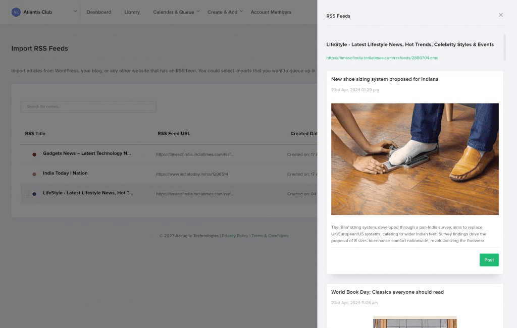Go to the Library page

pyautogui.click(x=132, y=12)
